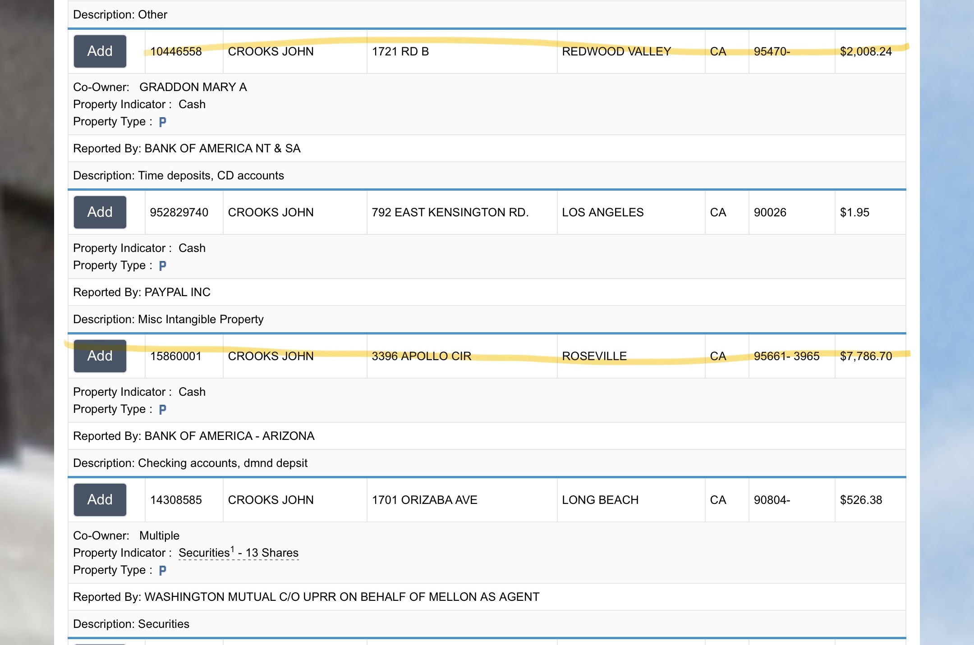Screen dimensions: 974x645
Task: Select ZIP code 90026
Action: (770, 213)
